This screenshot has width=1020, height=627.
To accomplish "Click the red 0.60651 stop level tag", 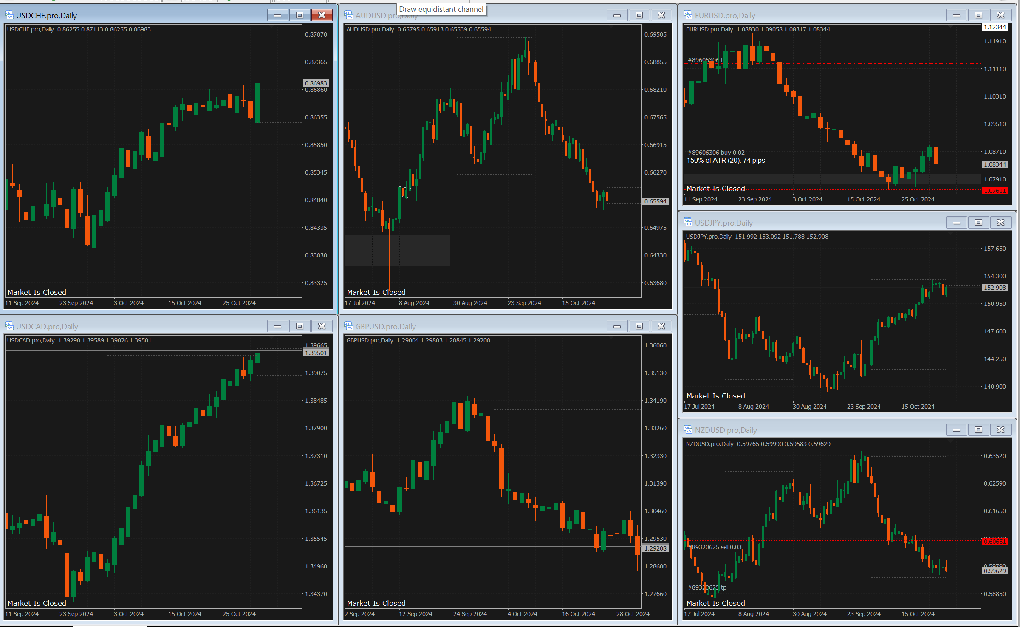I will (995, 541).
